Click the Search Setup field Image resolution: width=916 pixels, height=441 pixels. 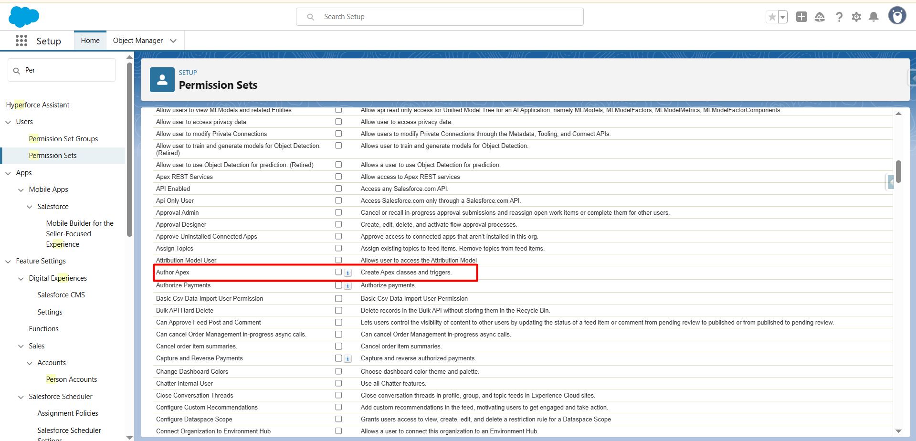[x=440, y=17]
